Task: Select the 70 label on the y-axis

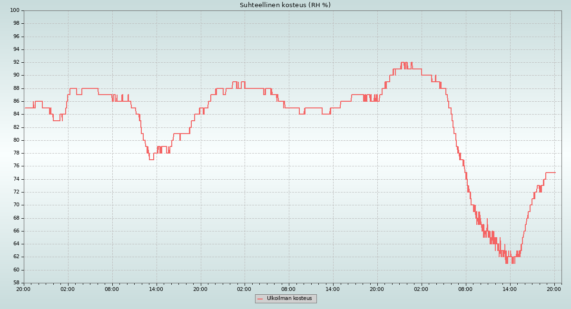Action: [16, 205]
